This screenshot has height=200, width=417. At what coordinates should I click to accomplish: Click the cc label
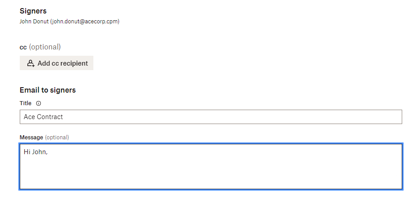tap(23, 47)
